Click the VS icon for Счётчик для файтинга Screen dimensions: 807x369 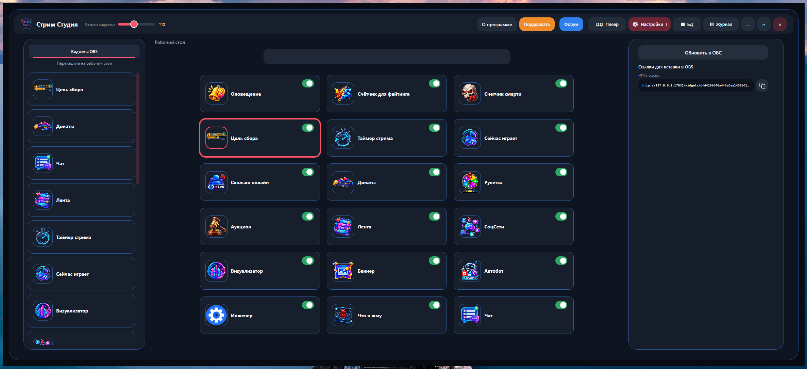click(343, 94)
